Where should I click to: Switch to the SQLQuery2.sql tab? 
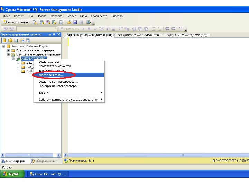pos(138,35)
